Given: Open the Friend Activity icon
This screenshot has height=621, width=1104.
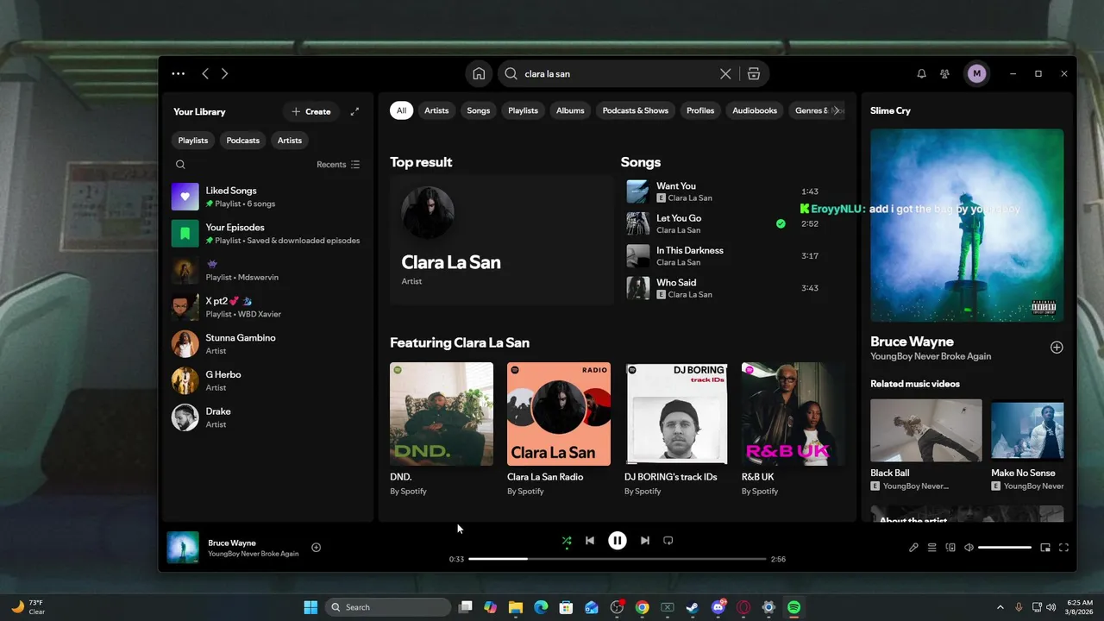Looking at the screenshot, I should pyautogui.click(x=945, y=74).
